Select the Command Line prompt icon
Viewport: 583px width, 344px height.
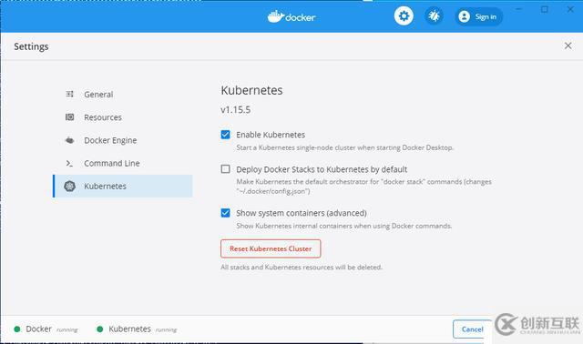tap(69, 163)
